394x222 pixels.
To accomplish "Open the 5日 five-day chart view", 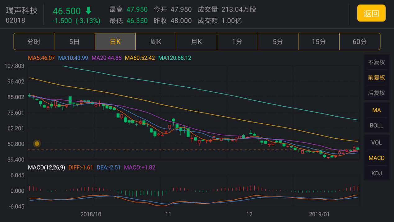I will point(75,41).
